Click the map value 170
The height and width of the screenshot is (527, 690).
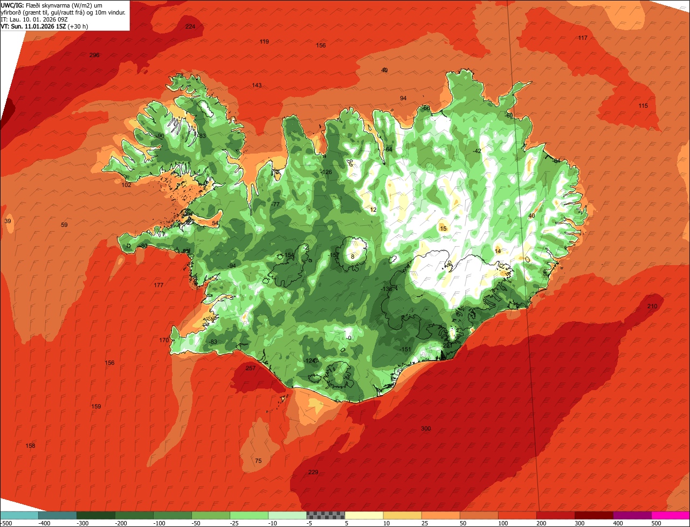pos(164,340)
